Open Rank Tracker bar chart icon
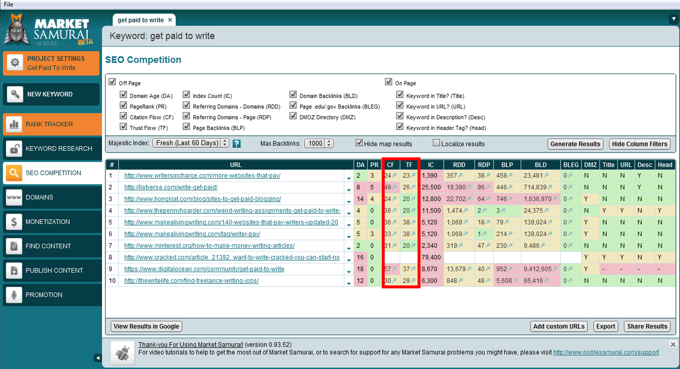This screenshot has height=369, width=680. (x=14, y=124)
